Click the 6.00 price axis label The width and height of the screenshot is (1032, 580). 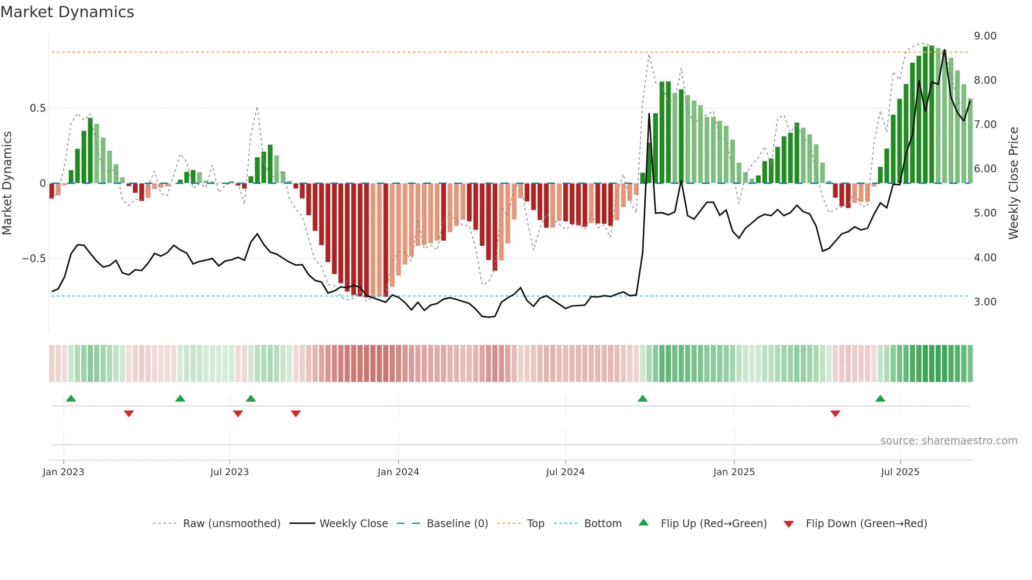click(x=985, y=168)
